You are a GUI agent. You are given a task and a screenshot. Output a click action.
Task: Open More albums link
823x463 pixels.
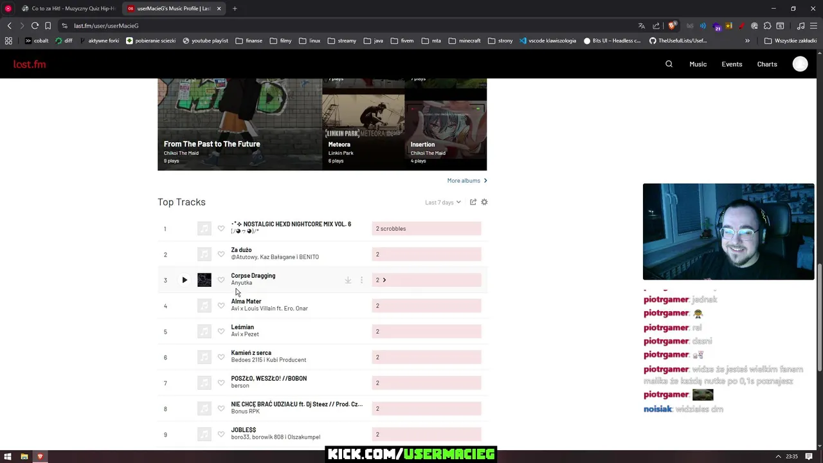tap(467, 181)
